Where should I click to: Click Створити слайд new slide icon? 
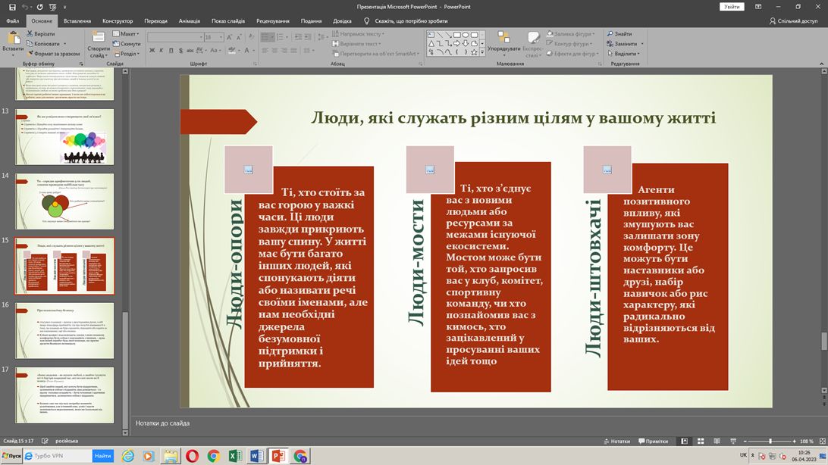point(99,39)
